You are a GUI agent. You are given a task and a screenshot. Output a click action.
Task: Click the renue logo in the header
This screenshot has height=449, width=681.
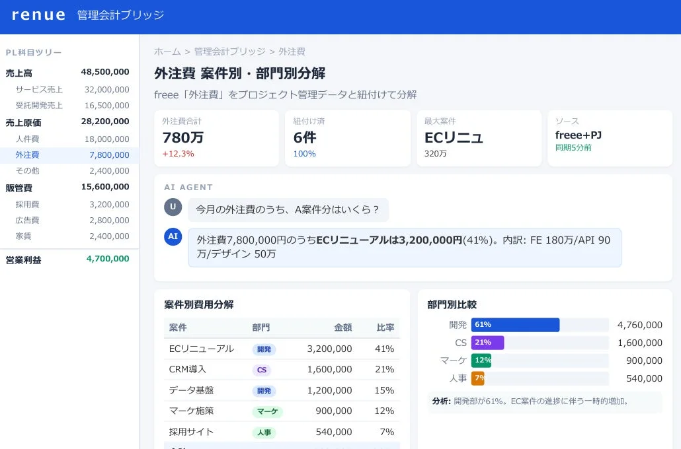tap(38, 14)
